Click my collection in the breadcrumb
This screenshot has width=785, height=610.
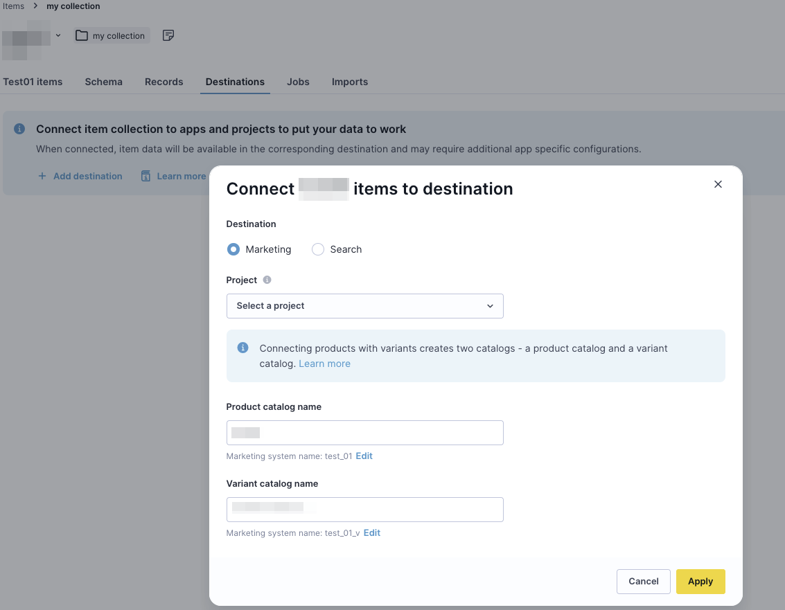tap(73, 6)
